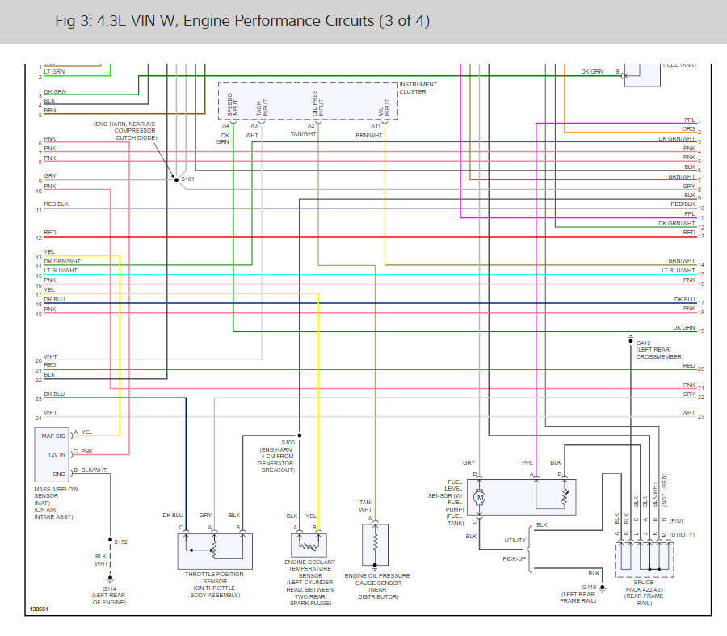Click the FUEL LEVEL SENSOR description text
The height and width of the screenshot is (636, 727).
tap(446, 503)
